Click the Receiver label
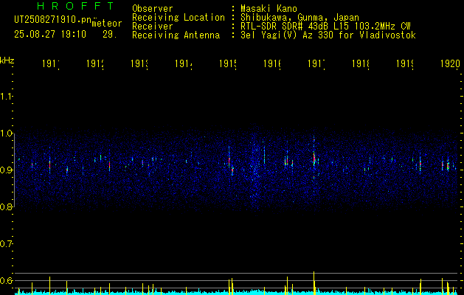Image resolution: width=464 pixels, height=295 pixels. (153, 27)
